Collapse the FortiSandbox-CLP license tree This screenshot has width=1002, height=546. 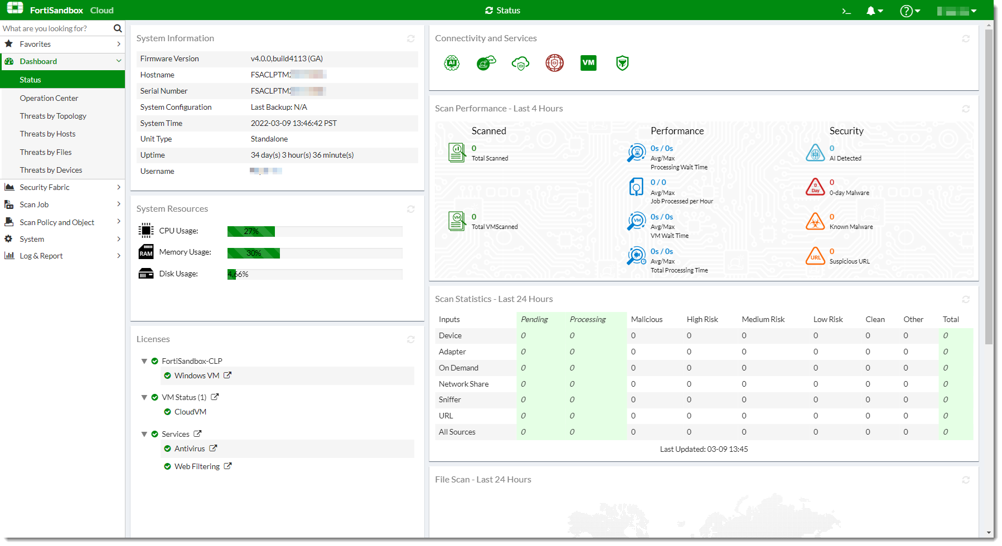(x=144, y=361)
